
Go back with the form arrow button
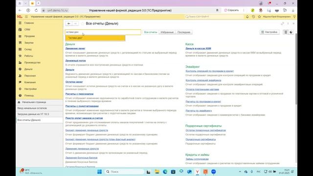tap(68, 23)
